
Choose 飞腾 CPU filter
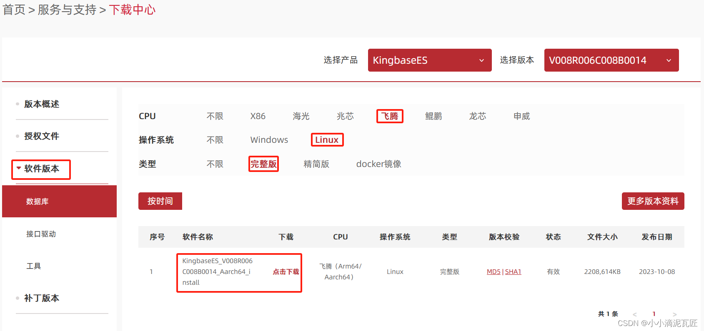pyautogui.click(x=390, y=116)
